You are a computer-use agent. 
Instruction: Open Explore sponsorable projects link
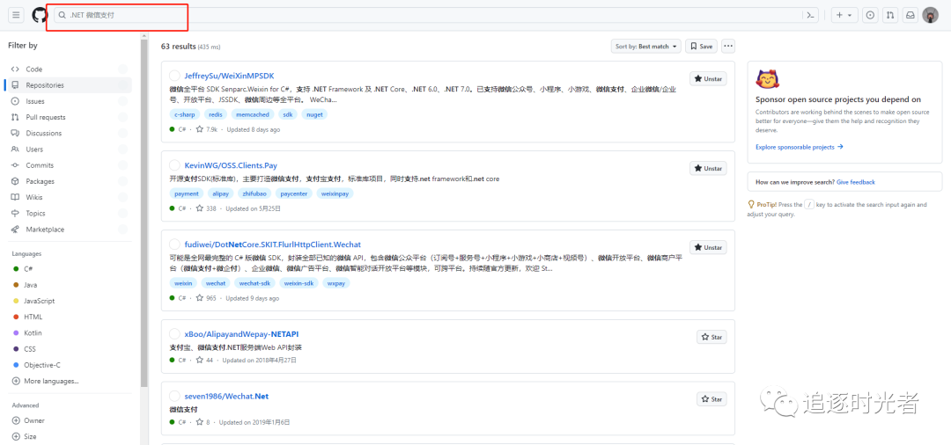click(x=799, y=147)
